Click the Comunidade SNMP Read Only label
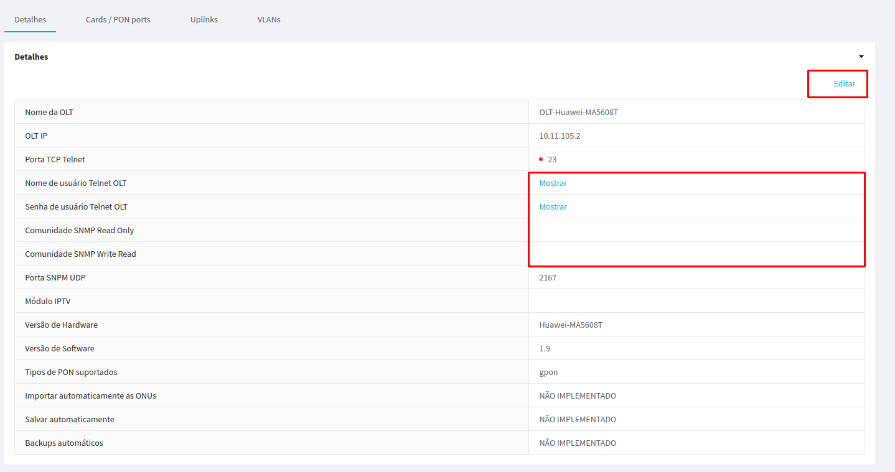This screenshot has width=895, height=472. (79, 230)
